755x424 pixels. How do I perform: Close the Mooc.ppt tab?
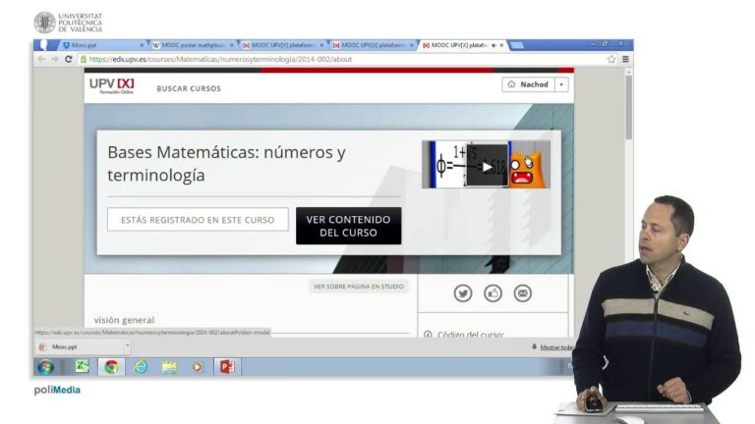[142, 45]
